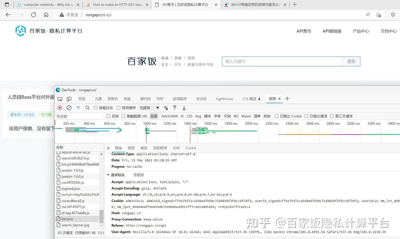The image size is (400, 239).
Task: Check the 已阻止请求 checkbox
Action: 306,116
